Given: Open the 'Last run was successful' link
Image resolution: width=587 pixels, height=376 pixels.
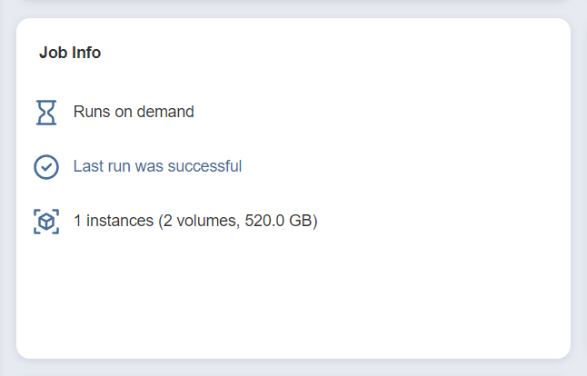Looking at the screenshot, I should point(157,166).
